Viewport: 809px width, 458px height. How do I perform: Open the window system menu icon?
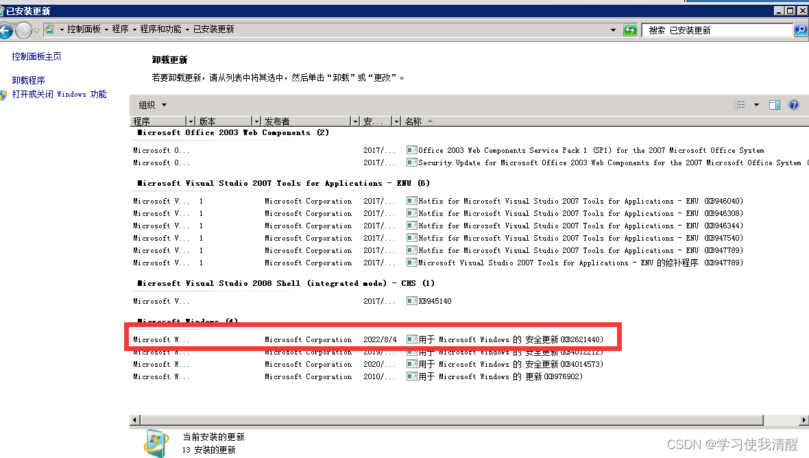[2, 11]
